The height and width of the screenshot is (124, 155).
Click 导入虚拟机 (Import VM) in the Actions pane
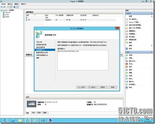pyautogui.click(x=133, y=19)
